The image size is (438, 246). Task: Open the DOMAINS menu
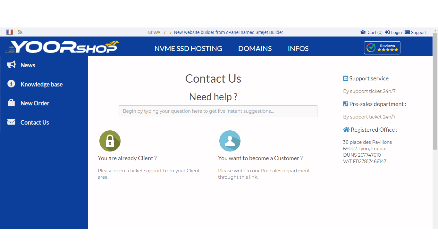pyautogui.click(x=255, y=49)
